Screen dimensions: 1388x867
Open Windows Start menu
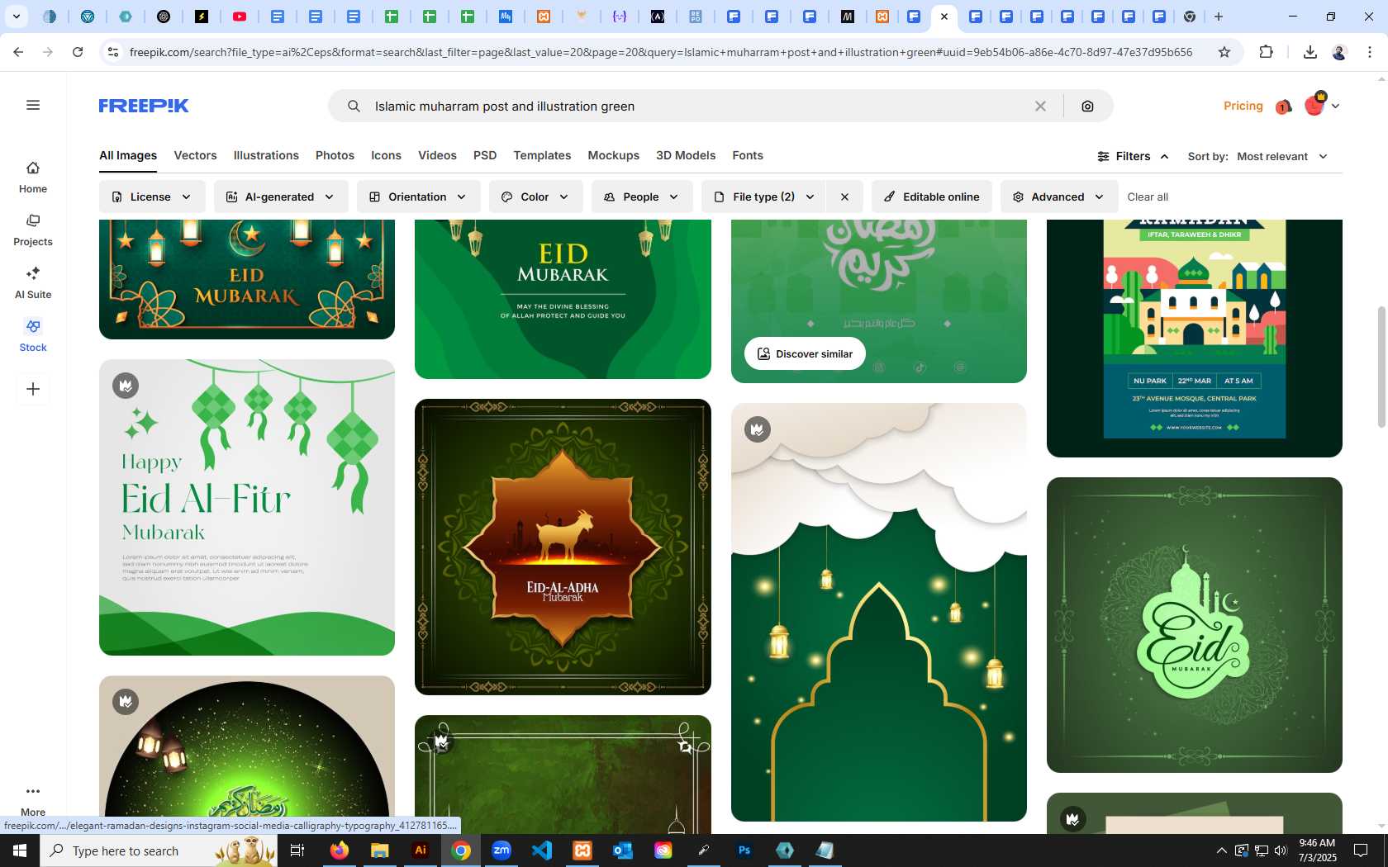20,850
